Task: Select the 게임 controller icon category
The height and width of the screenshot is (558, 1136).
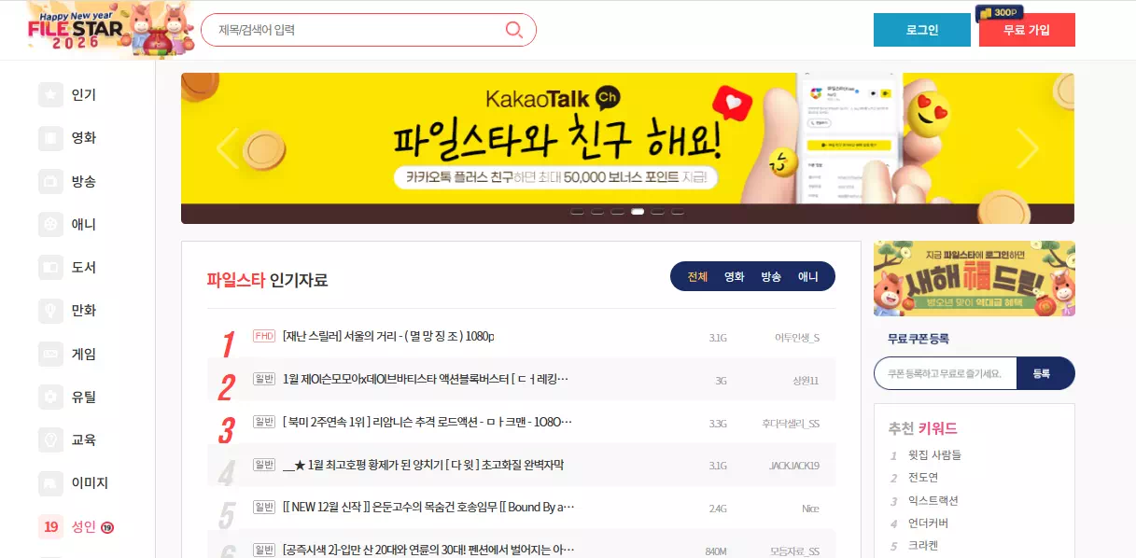Action: [50, 354]
